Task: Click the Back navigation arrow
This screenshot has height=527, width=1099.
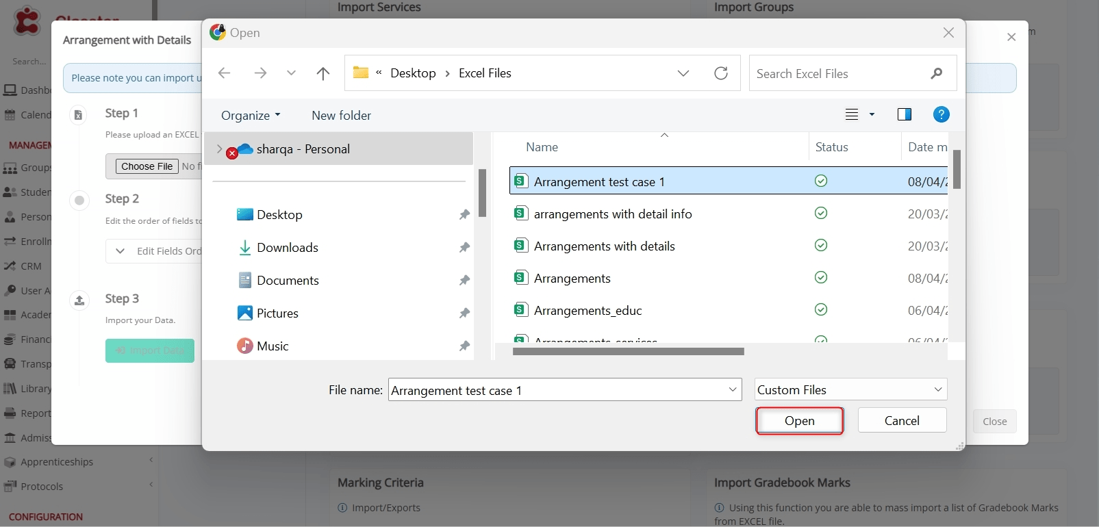Action: click(224, 73)
